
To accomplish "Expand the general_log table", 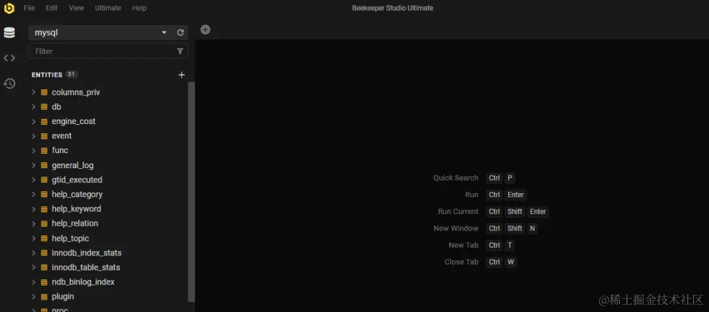I will click(33, 166).
